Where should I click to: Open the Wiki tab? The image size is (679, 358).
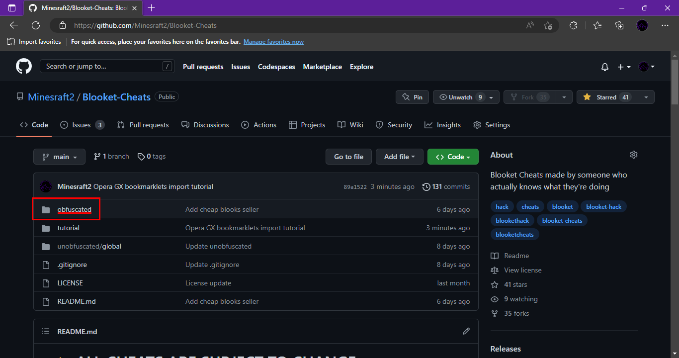(350, 125)
